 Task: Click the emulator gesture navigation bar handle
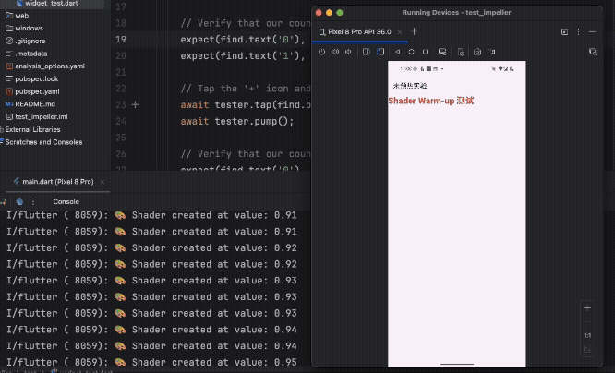(x=457, y=364)
